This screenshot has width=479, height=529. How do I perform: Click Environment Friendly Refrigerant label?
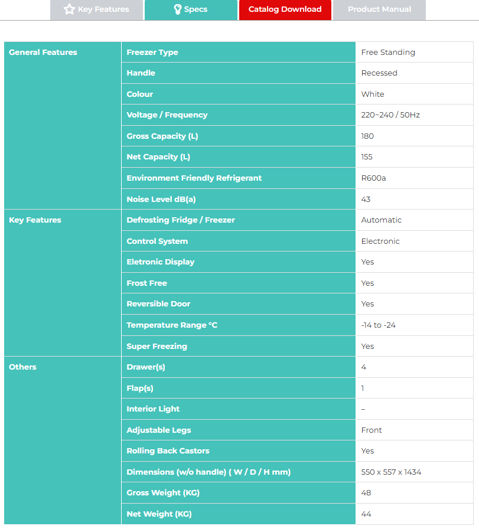tap(194, 178)
